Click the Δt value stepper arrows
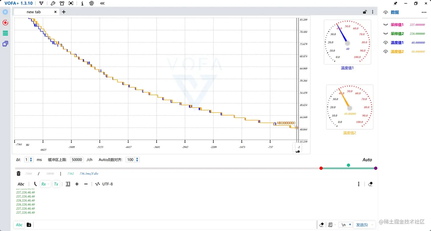The image size is (431, 231). pos(31,160)
